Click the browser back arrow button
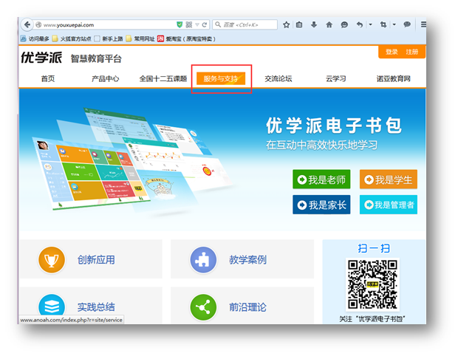 (26, 24)
